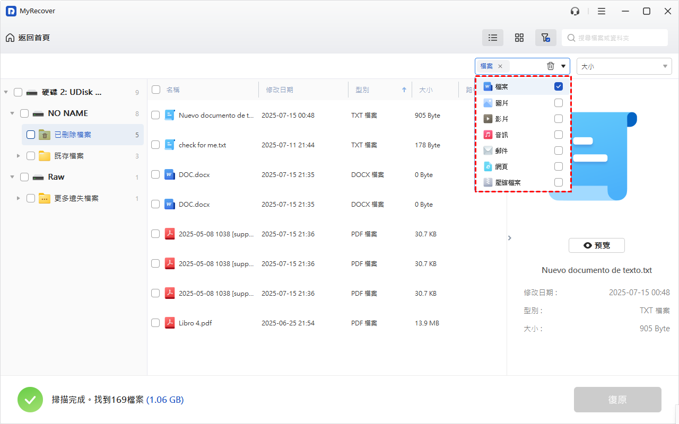
Task: Check the 影片 filter checkbox
Action: tap(559, 119)
